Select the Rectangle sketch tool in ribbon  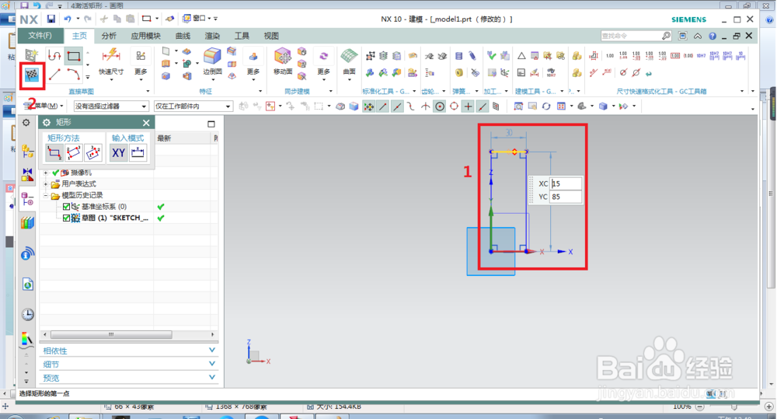pyautogui.click(x=74, y=55)
